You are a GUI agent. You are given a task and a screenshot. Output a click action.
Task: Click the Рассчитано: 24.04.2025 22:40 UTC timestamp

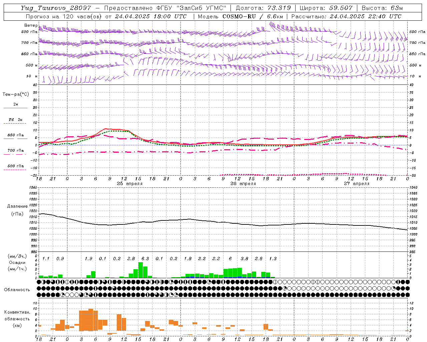(346, 16)
